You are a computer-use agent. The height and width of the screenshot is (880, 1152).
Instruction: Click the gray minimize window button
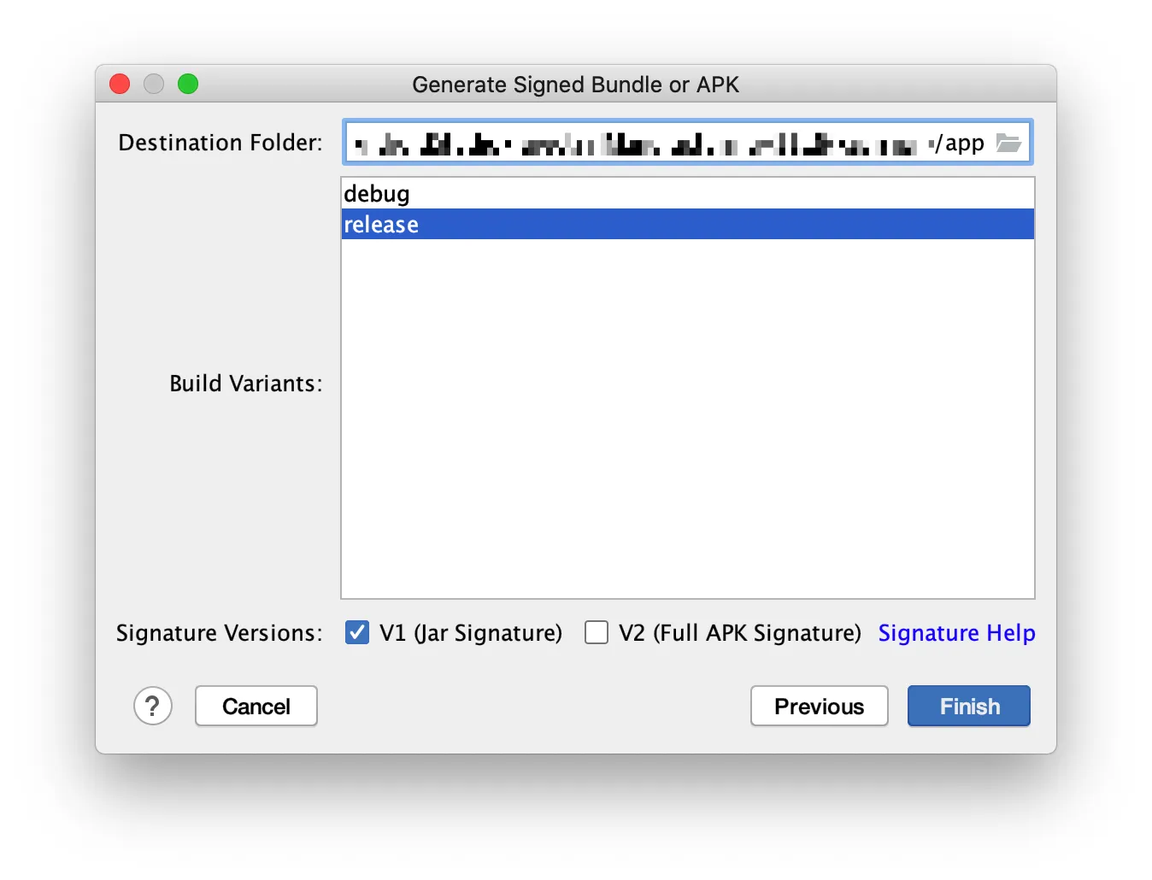[154, 84]
